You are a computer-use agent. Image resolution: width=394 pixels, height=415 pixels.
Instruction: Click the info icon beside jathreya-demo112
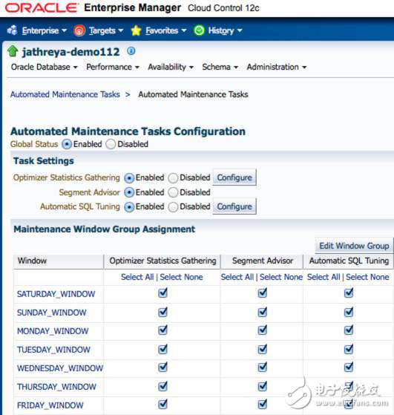(131, 50)
